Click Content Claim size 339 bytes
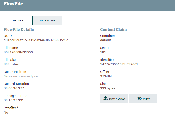Image resolution: width=175 pixels, height=130 pixels. tap(107, 88)
